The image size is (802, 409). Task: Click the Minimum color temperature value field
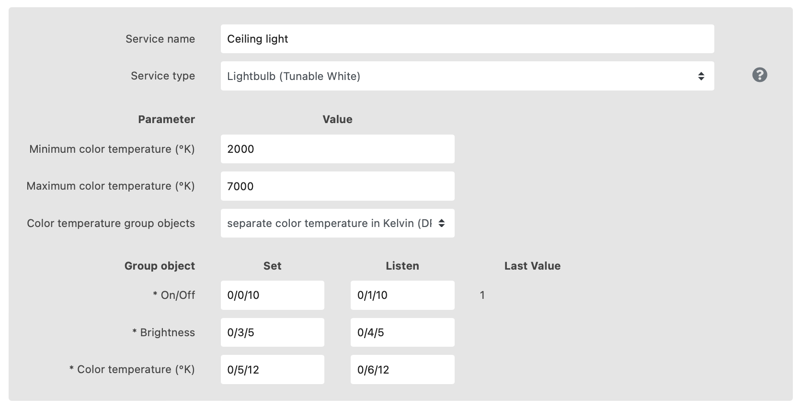click(337, 149)
